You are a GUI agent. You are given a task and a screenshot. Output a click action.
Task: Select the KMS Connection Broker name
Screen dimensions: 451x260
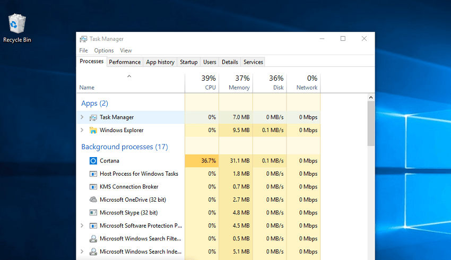pyautogui.click(x=129, y=187)
